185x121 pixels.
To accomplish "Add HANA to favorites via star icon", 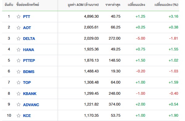I will coord(19,50).
